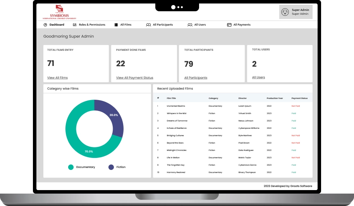The image size is (354, 206).
Task: Select the film Midnight Chronicles
Action: pos(177,151)
